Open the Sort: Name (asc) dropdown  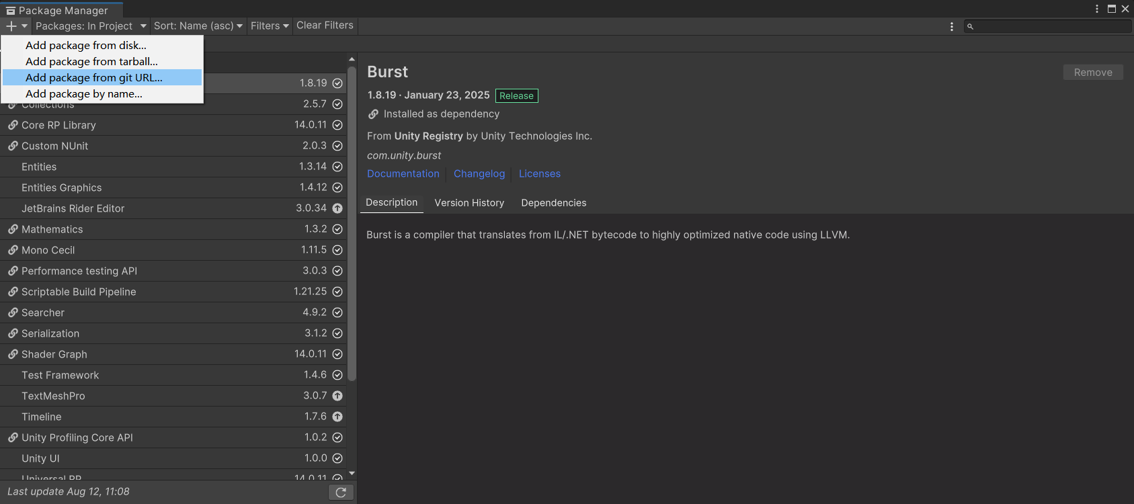point(198,26)
